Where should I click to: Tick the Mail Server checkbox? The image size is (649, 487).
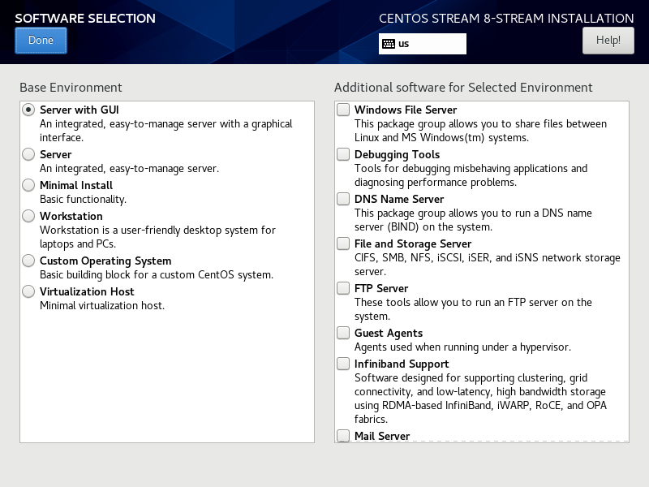coord(342,436)
